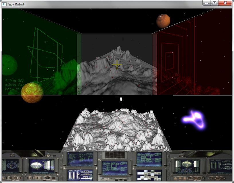The width and height of the screenshot is (234, 183).
Task: Click the yellow crosshair on grey terrain
Action: (117, 65)
